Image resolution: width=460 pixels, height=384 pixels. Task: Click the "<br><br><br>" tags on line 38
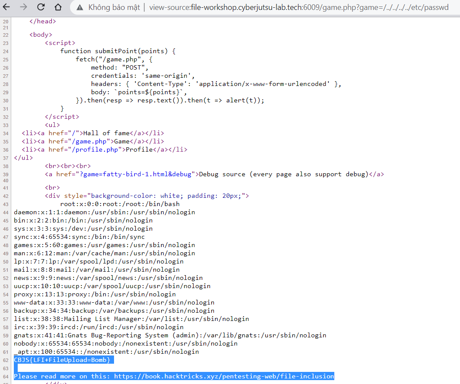(x=68, y=166)
